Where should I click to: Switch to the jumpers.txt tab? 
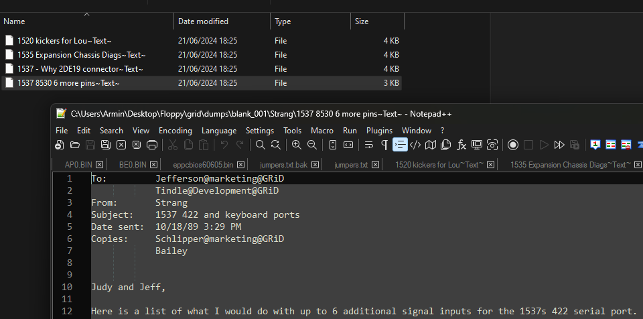tap(351, 165)
